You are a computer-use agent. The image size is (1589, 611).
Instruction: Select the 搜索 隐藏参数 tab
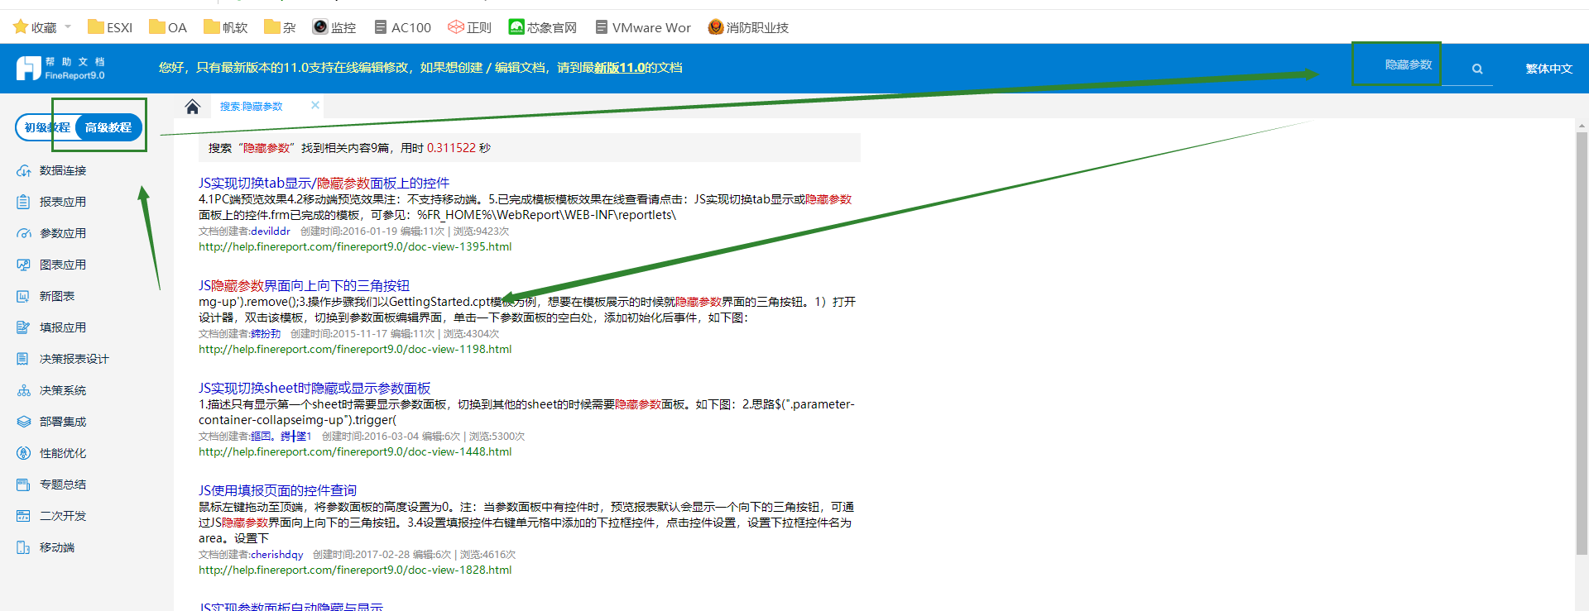[251, 107]
